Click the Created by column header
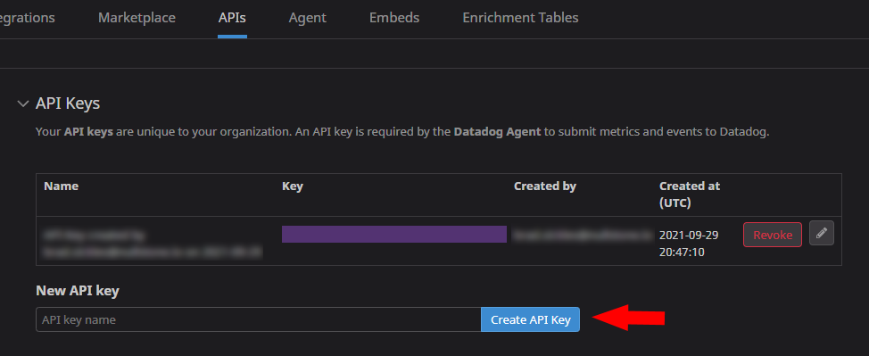This screenshot has height=356, width=869. point(545,186)
